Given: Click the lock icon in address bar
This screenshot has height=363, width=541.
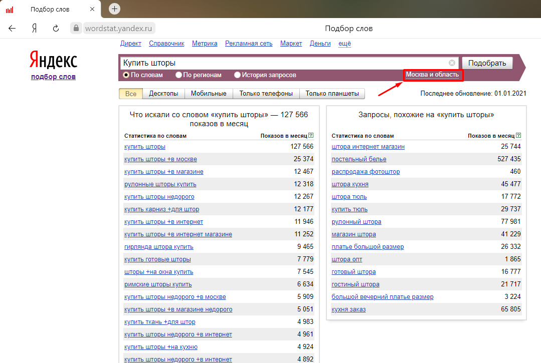Looking at the screenshot, I should (76, 28).
